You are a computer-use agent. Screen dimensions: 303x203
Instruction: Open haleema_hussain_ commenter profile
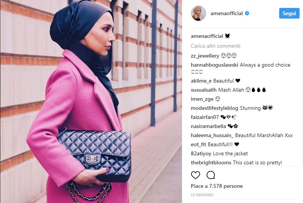click(212, 135)
